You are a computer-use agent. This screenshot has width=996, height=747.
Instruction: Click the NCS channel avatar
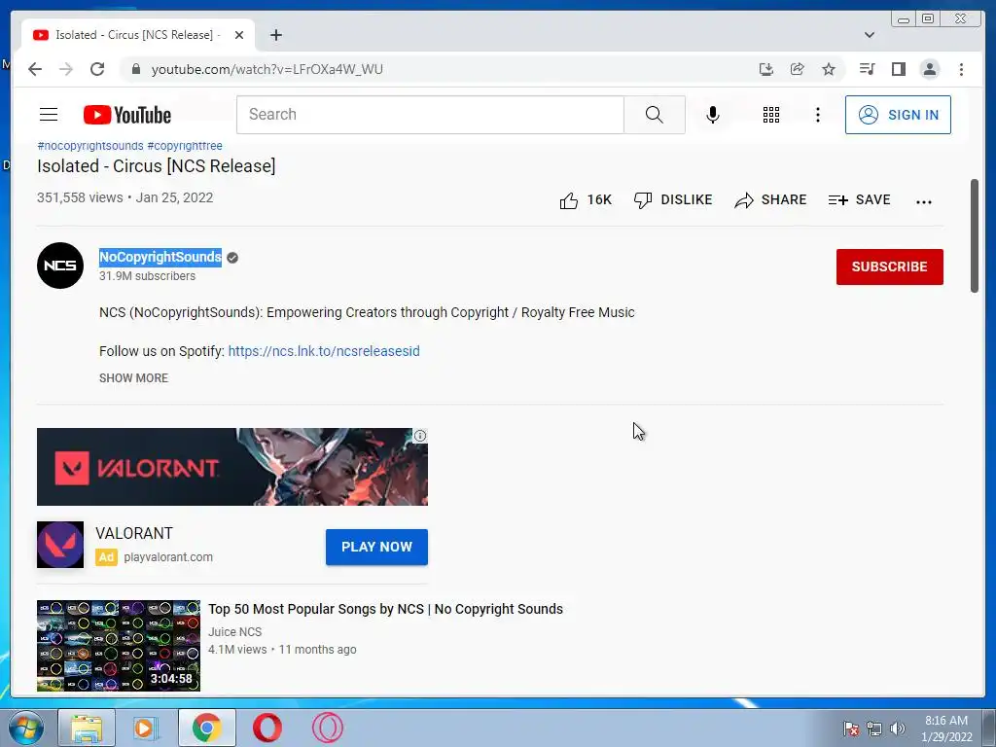pyautogui.click(x=60, y=266)
